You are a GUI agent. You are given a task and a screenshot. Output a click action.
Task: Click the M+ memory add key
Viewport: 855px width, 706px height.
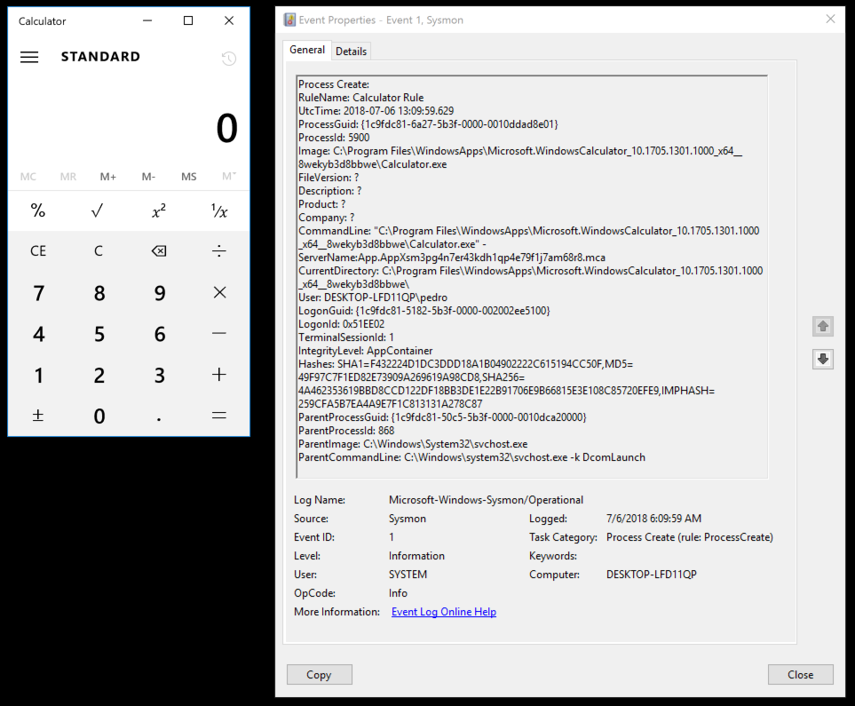(x=108, y=177)
